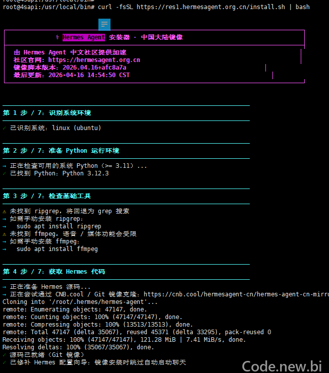
Task: Click the curl install command line
Action: click(156, 7)
